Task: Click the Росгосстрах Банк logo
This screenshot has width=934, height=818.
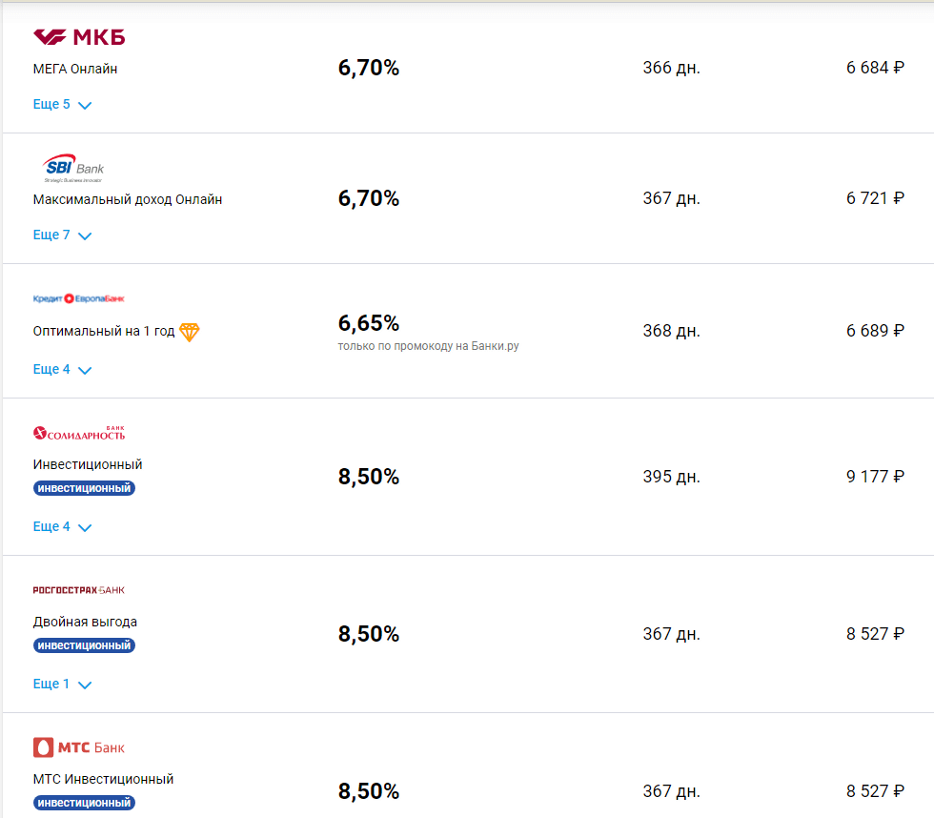Action: 79,590
